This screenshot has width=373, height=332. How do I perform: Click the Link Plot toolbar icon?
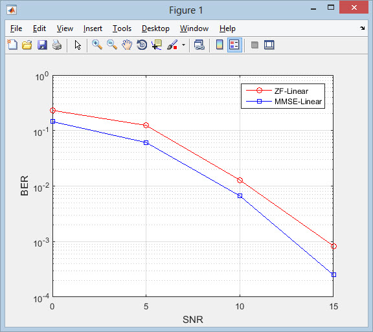(199, 45)
